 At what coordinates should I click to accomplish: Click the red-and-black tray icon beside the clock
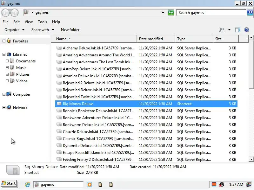pos(222,184)
